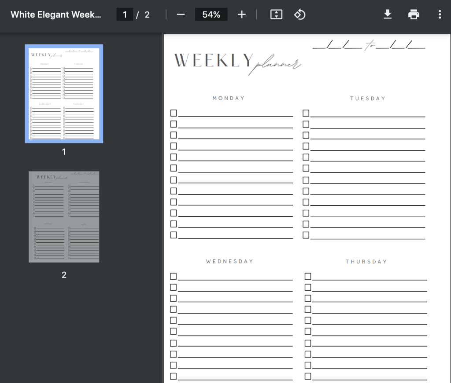Viewport: 451px width, 383px height.
Task: Open the three-dot more options menu
Action: 439,14
